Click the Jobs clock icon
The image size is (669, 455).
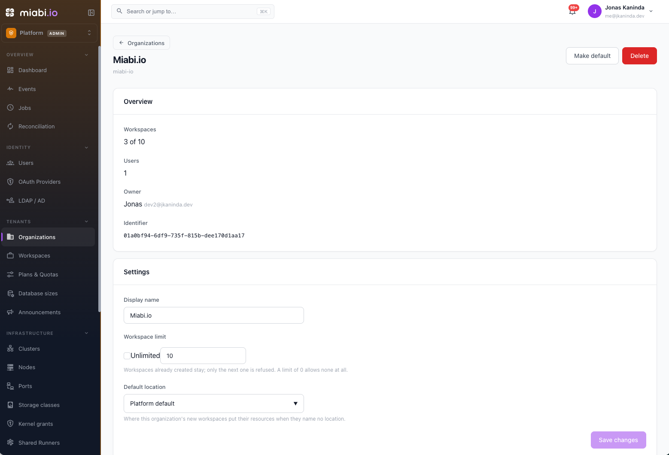10,108
